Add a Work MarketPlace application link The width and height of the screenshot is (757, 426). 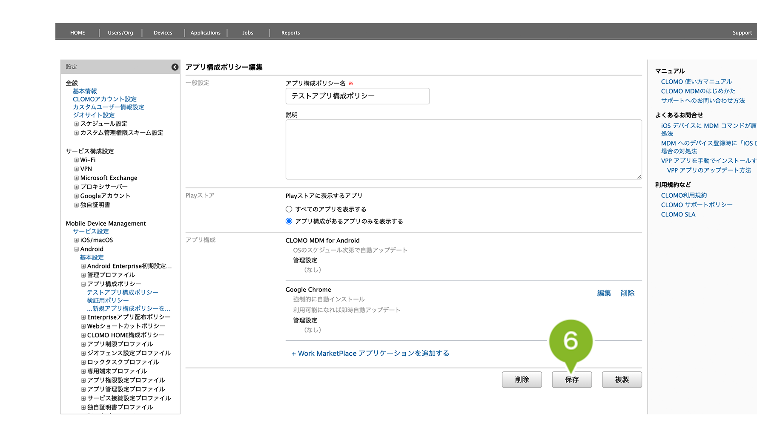tap(370, 353)
